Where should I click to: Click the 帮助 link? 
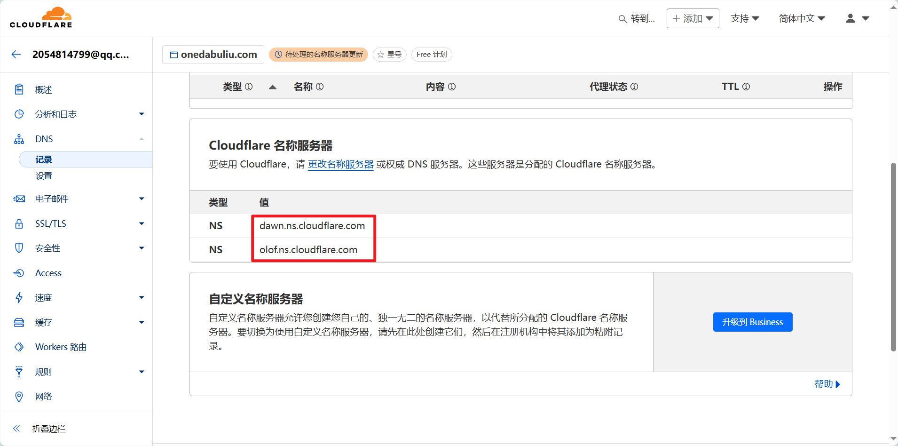827,384
